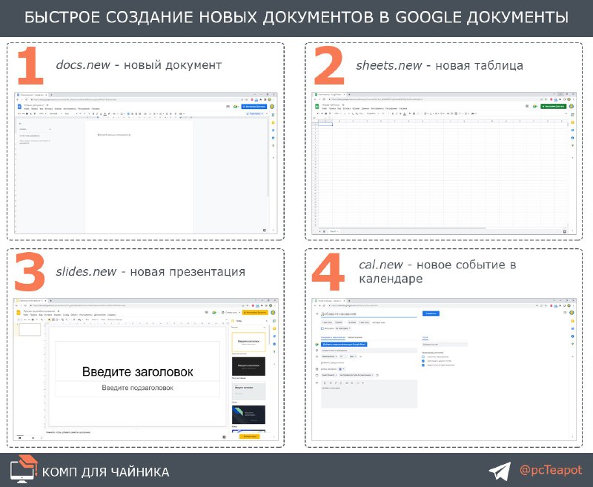The height and width of the screenshot is (487, 593).
Task: Open the busy status dropdown in Calendar
Action: 329,375
